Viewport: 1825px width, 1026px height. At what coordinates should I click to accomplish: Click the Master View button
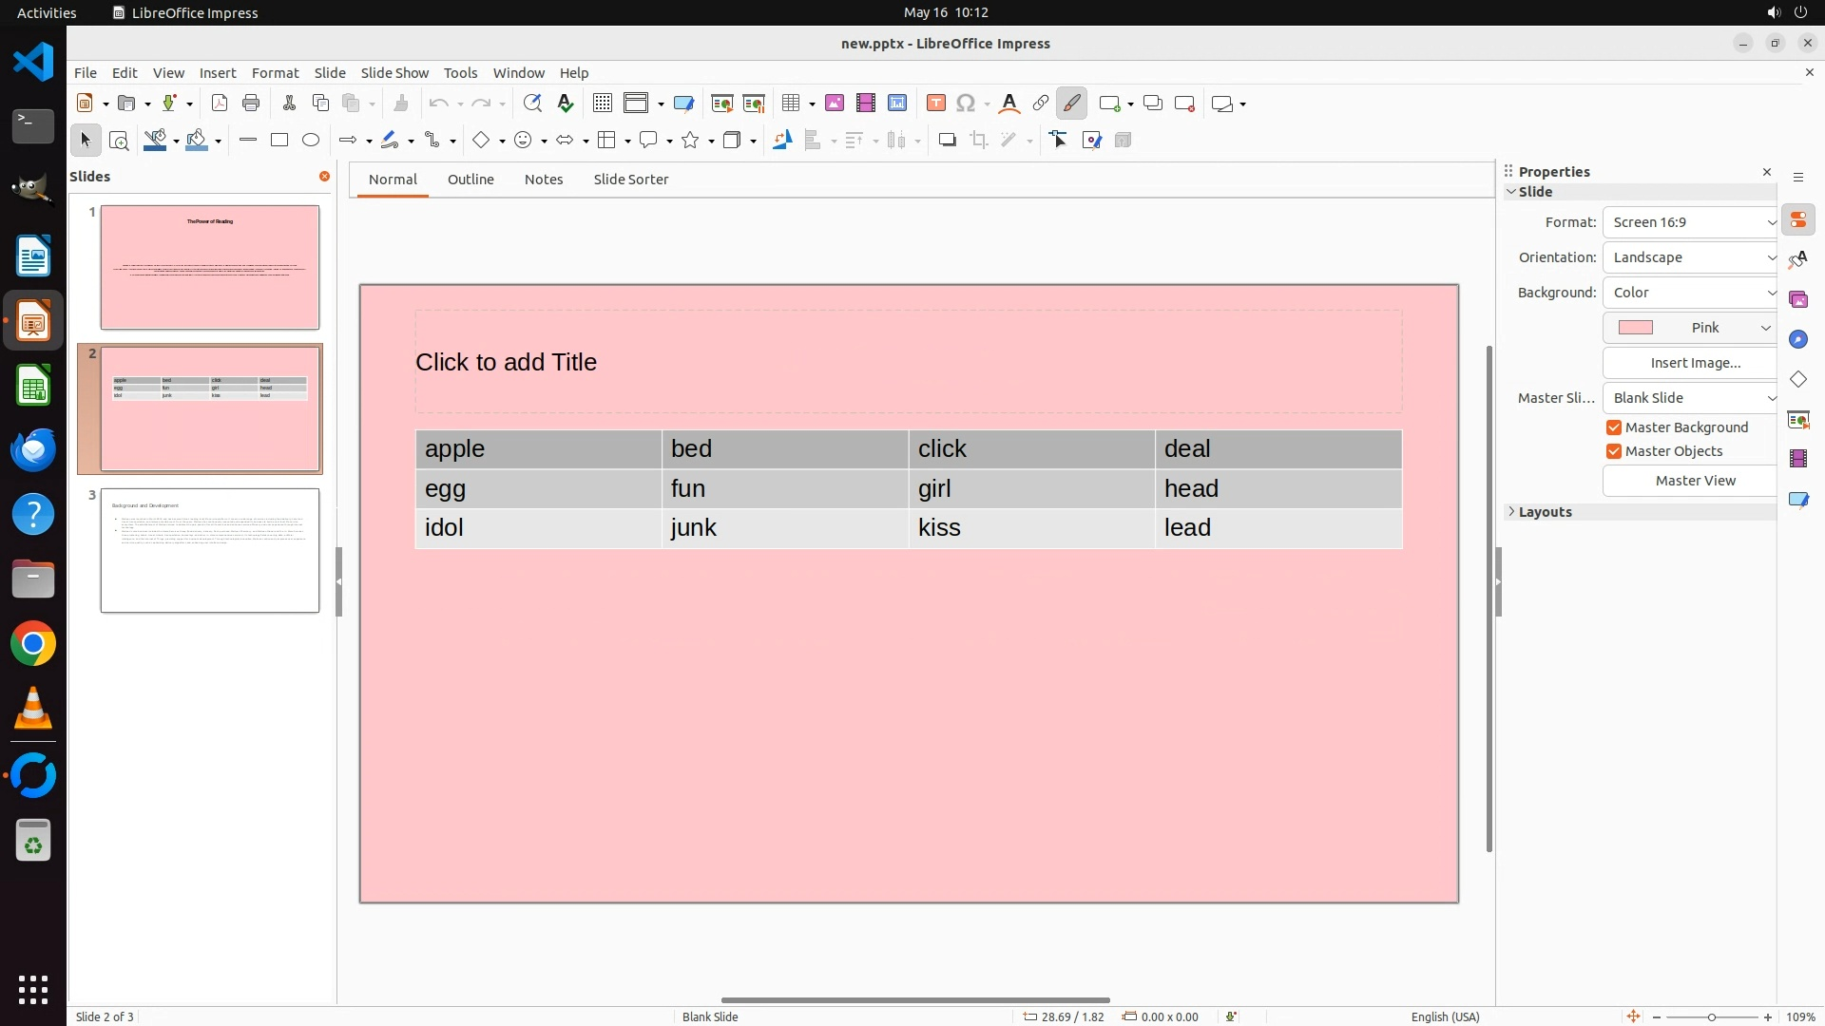[x=1695, y=481]
